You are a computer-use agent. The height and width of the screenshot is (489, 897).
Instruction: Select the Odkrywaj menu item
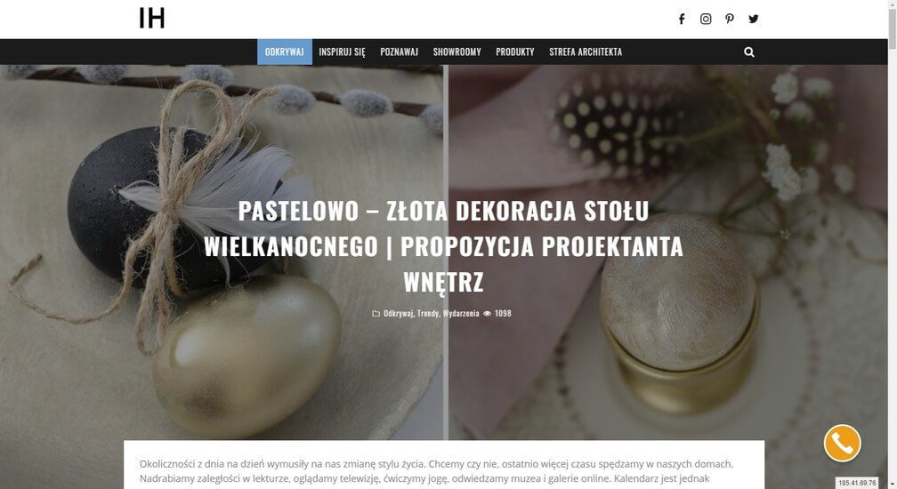click(285, 52)
